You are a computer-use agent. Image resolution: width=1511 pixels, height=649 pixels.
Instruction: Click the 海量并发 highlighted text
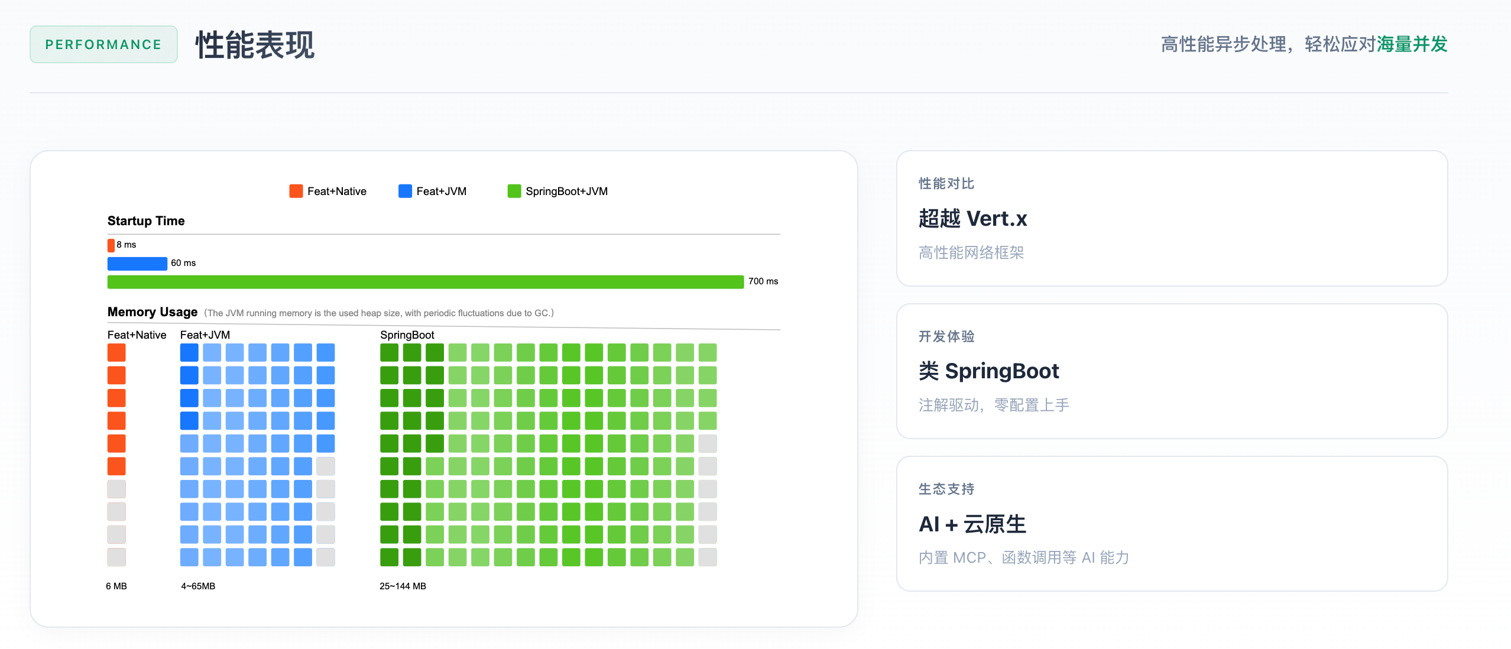click(x=1412, y=44)
